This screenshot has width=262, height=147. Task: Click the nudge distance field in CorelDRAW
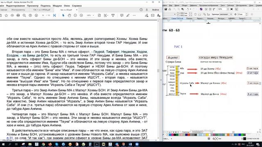coord(241,14)
